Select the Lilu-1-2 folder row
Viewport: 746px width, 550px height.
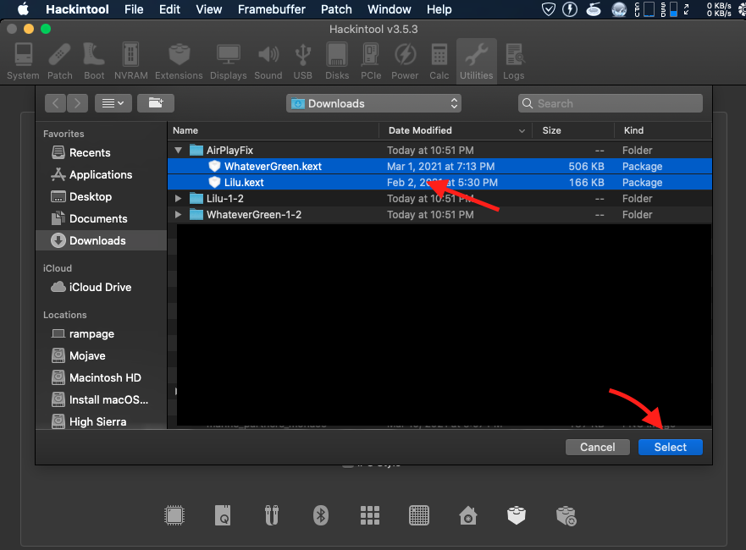pyautogui.click(x=439, y=198)
